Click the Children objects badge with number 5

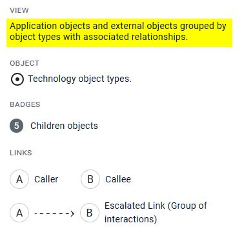coord(17,126)
